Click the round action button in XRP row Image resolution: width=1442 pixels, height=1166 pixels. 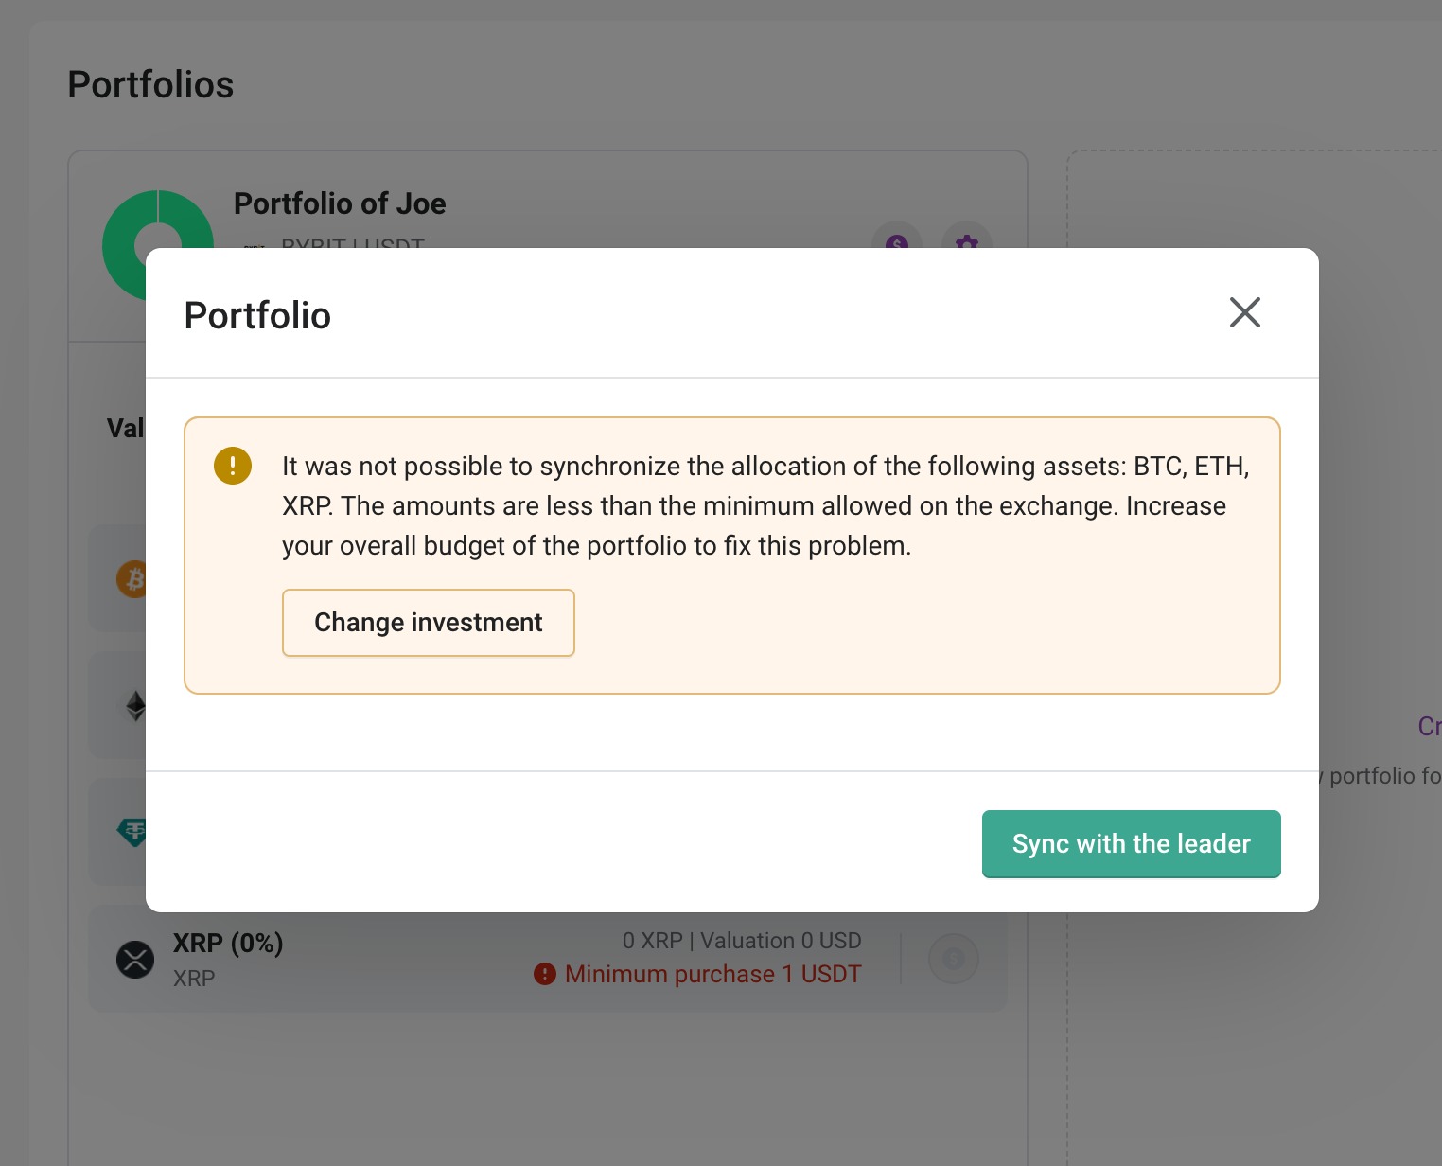[953, 959]
